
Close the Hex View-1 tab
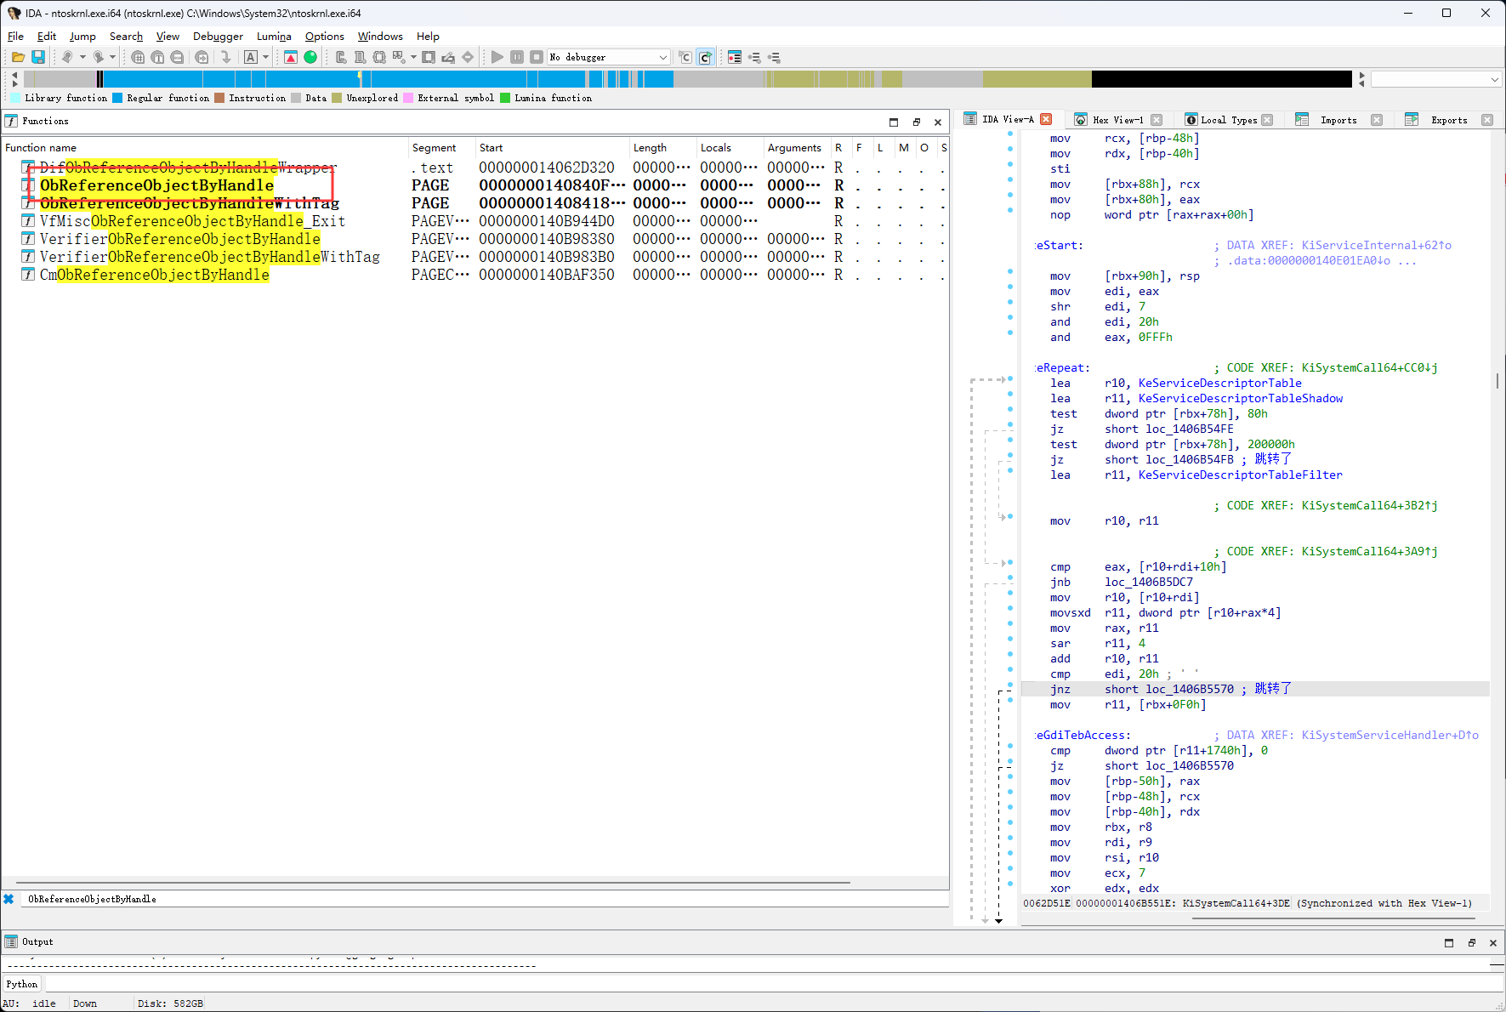tap(1156, 120)
